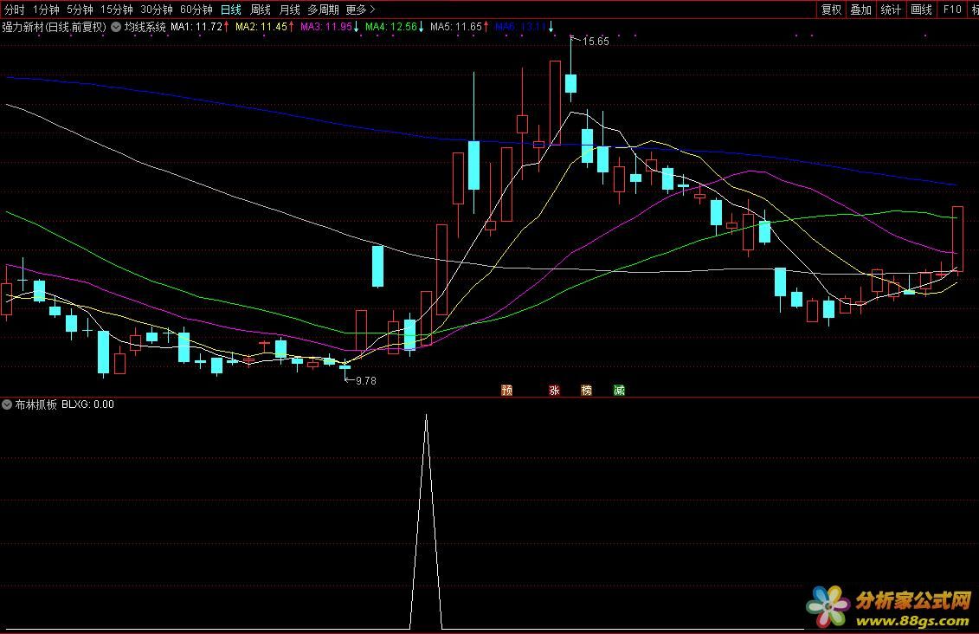Click the 涨 limit-up event marker

point(555,390)
